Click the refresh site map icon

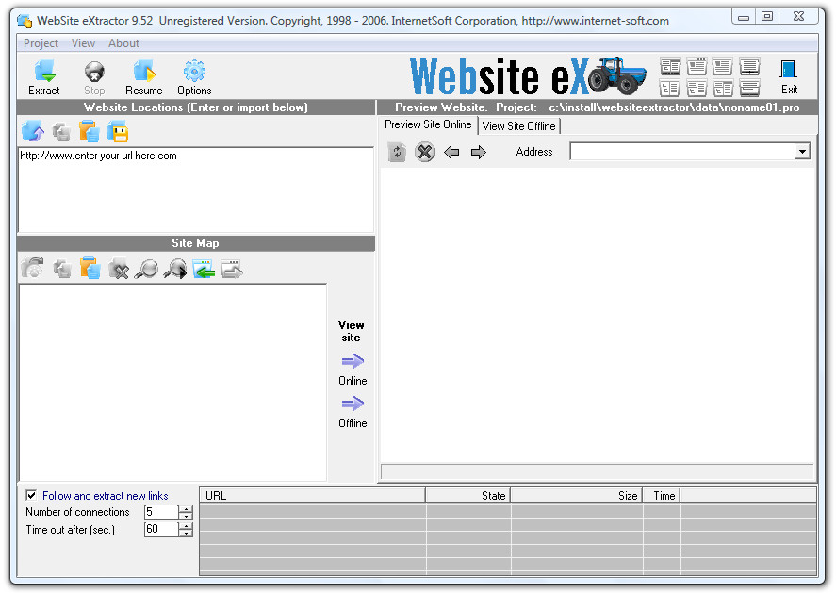pos(33,269)
